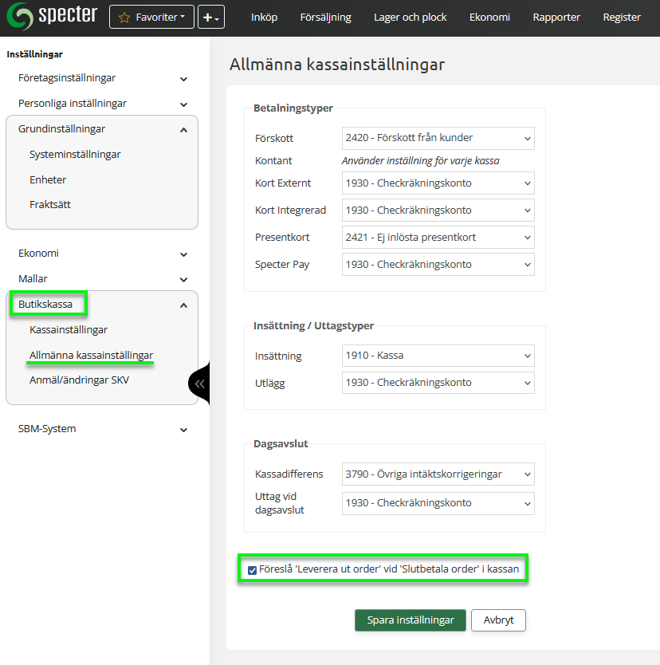The height and width of the screenshot is (665, 660).
Task: Select Kassainställningar in the sidebar
Action: click(x=69, y=329)
